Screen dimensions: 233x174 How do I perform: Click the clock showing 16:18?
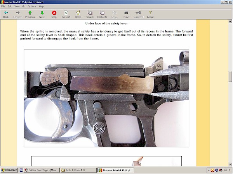tap(227, 171)
